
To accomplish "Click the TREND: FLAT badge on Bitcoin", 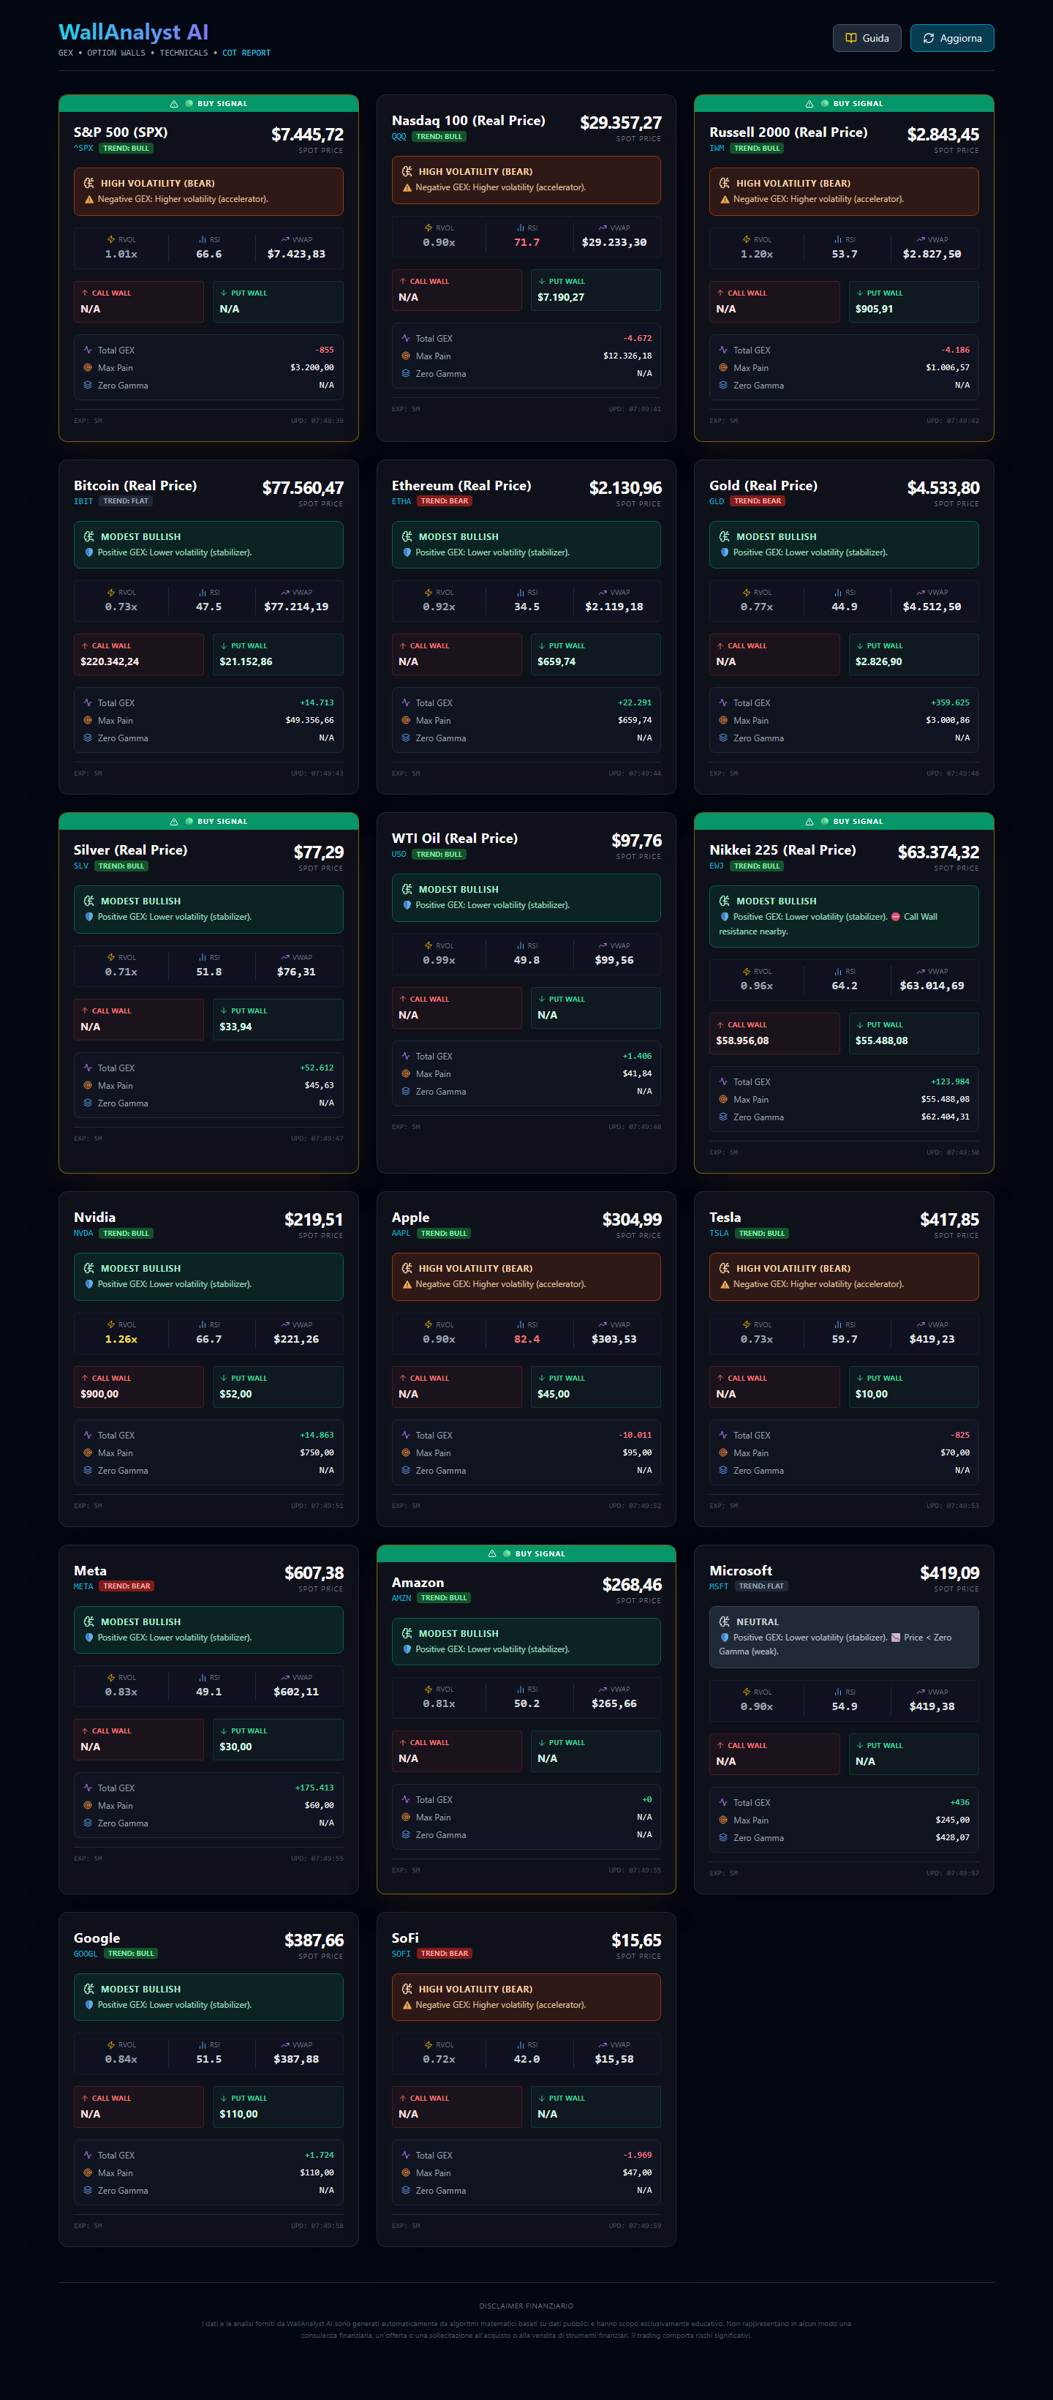I will [x=126, y=501].
